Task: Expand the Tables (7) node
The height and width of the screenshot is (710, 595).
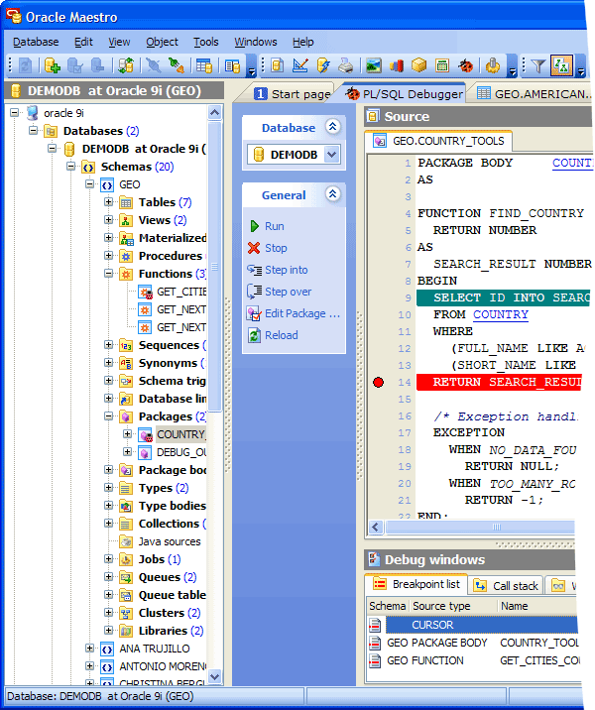Action: point(109,202)
